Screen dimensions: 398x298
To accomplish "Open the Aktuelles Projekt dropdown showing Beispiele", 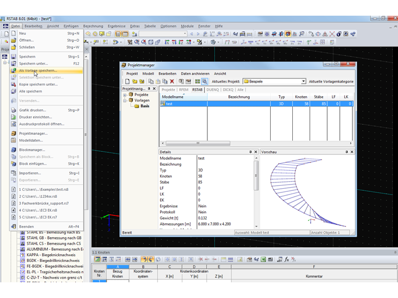I will click(303, 82).
